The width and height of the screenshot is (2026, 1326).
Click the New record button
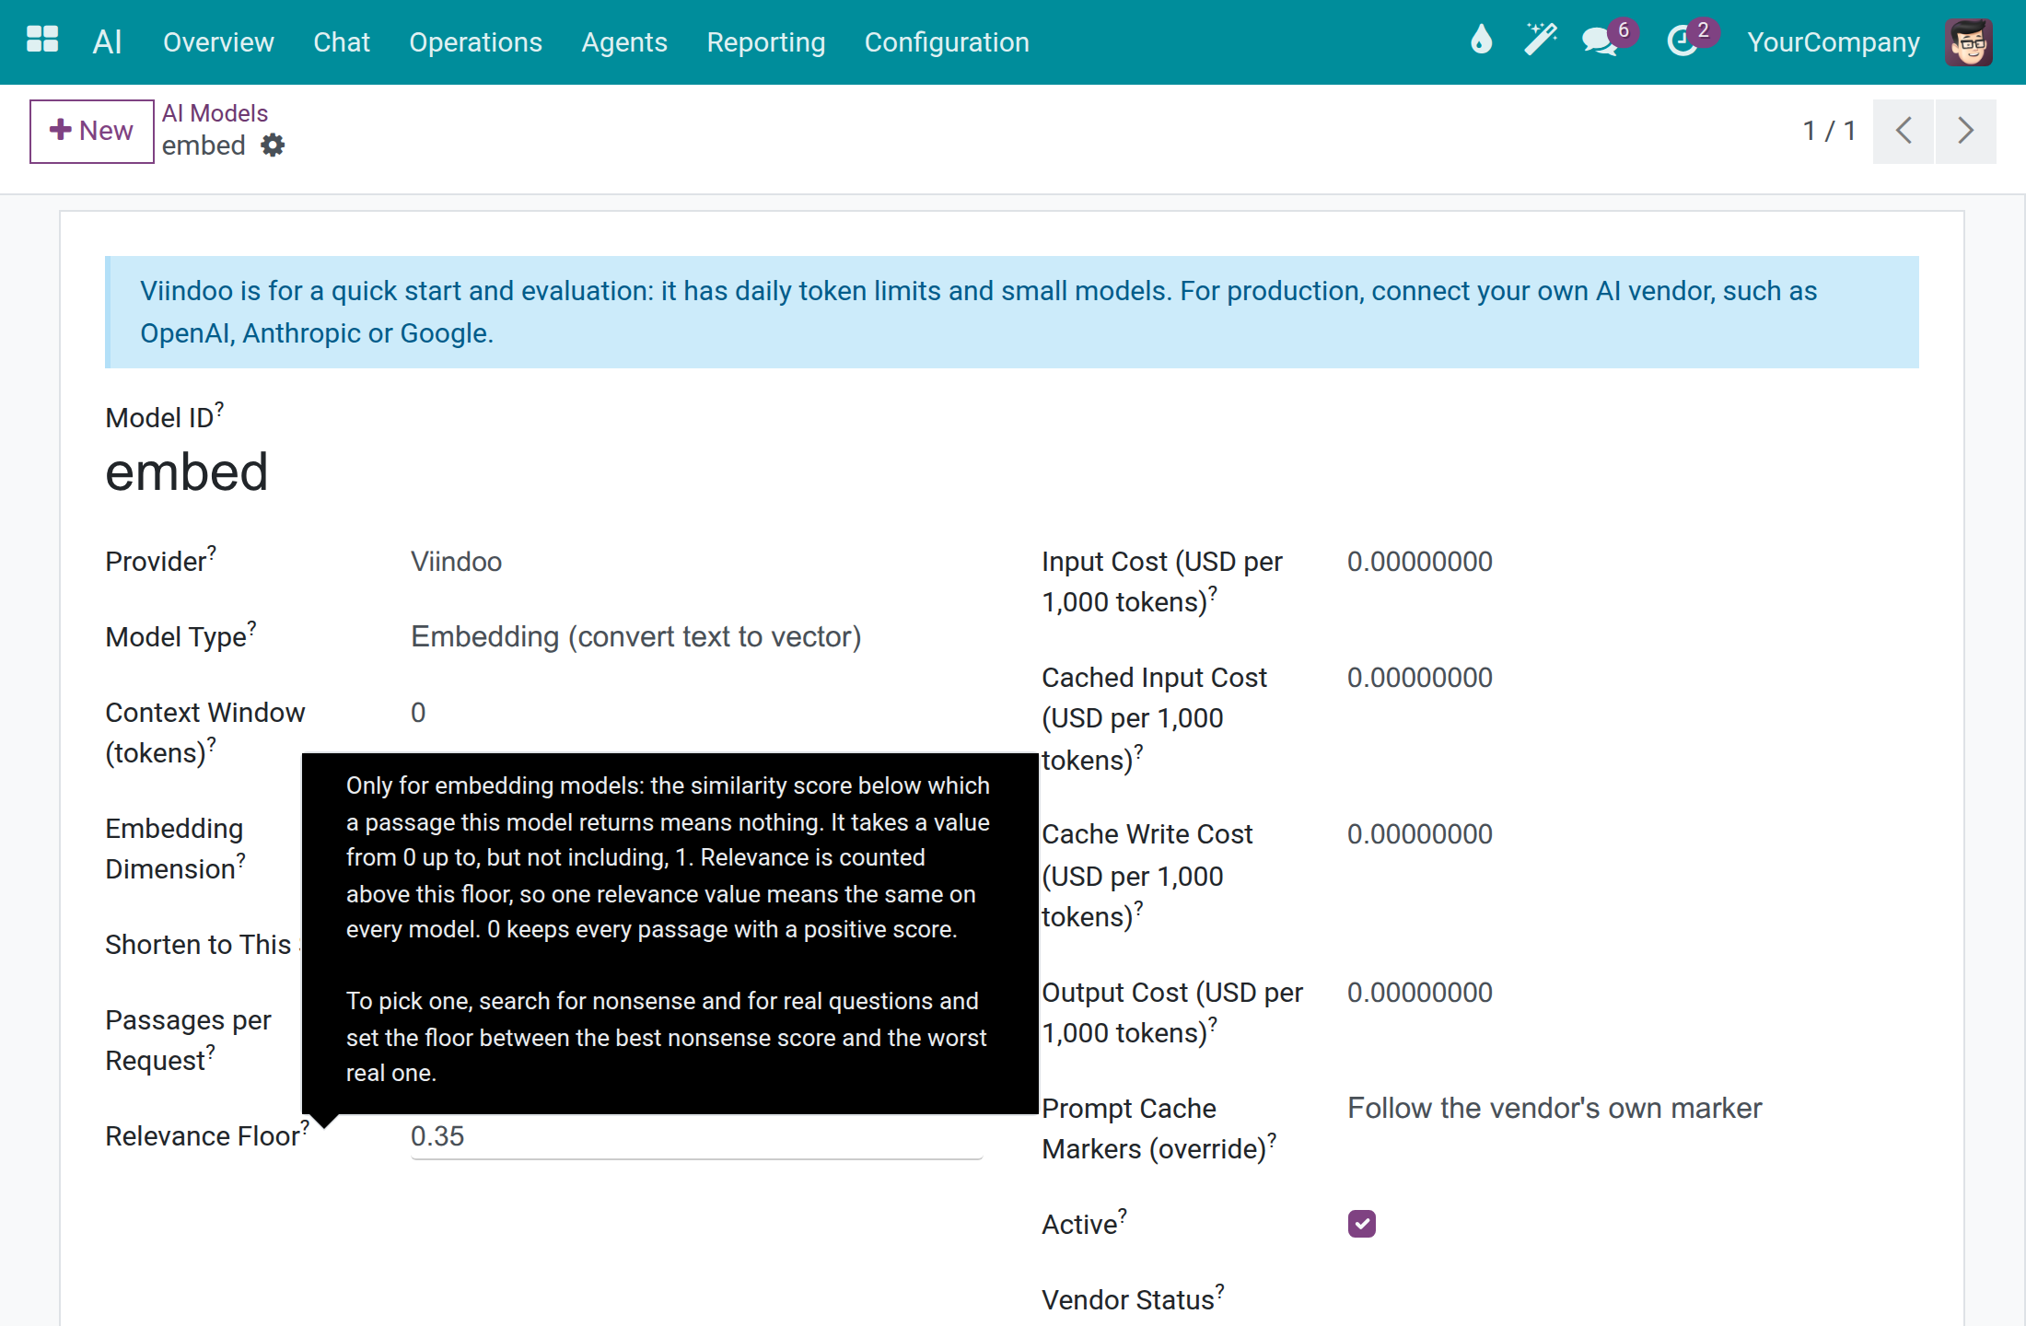point(92,131)
